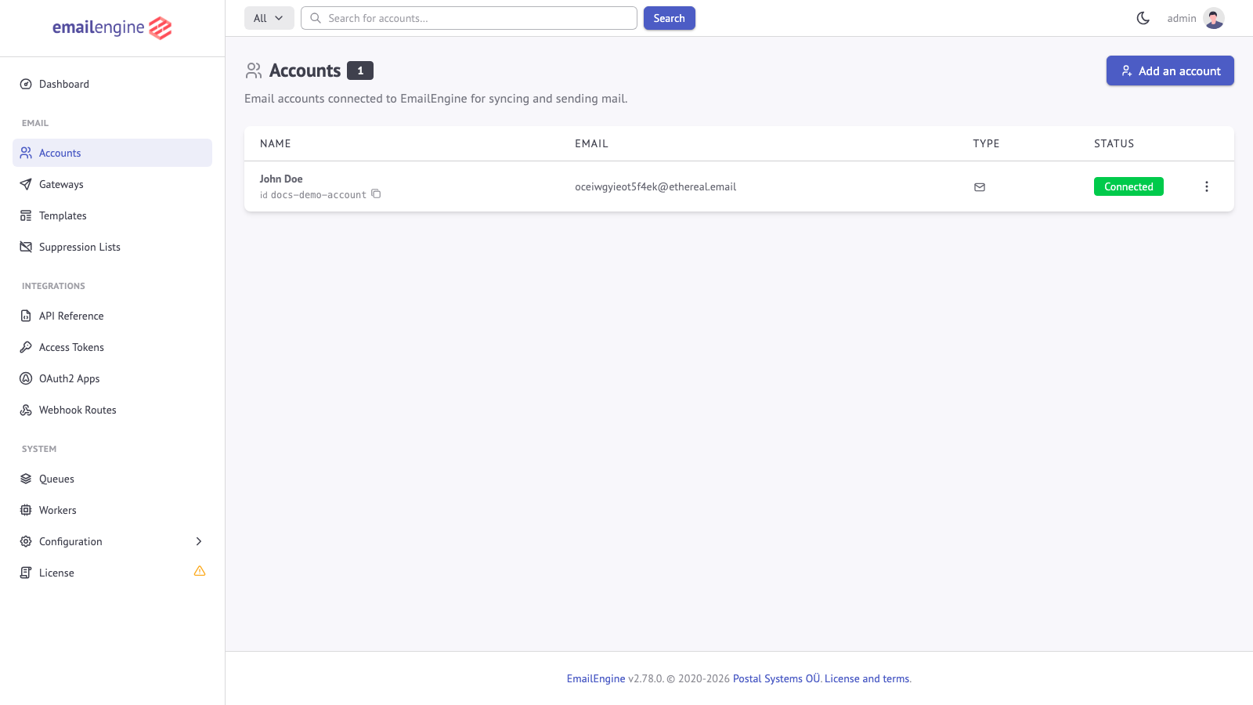Navigate to Webhook Routes
The width and height of the screenshot is (1253, 705).
[112, 410]
